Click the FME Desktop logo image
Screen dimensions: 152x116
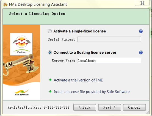[21, 44]
